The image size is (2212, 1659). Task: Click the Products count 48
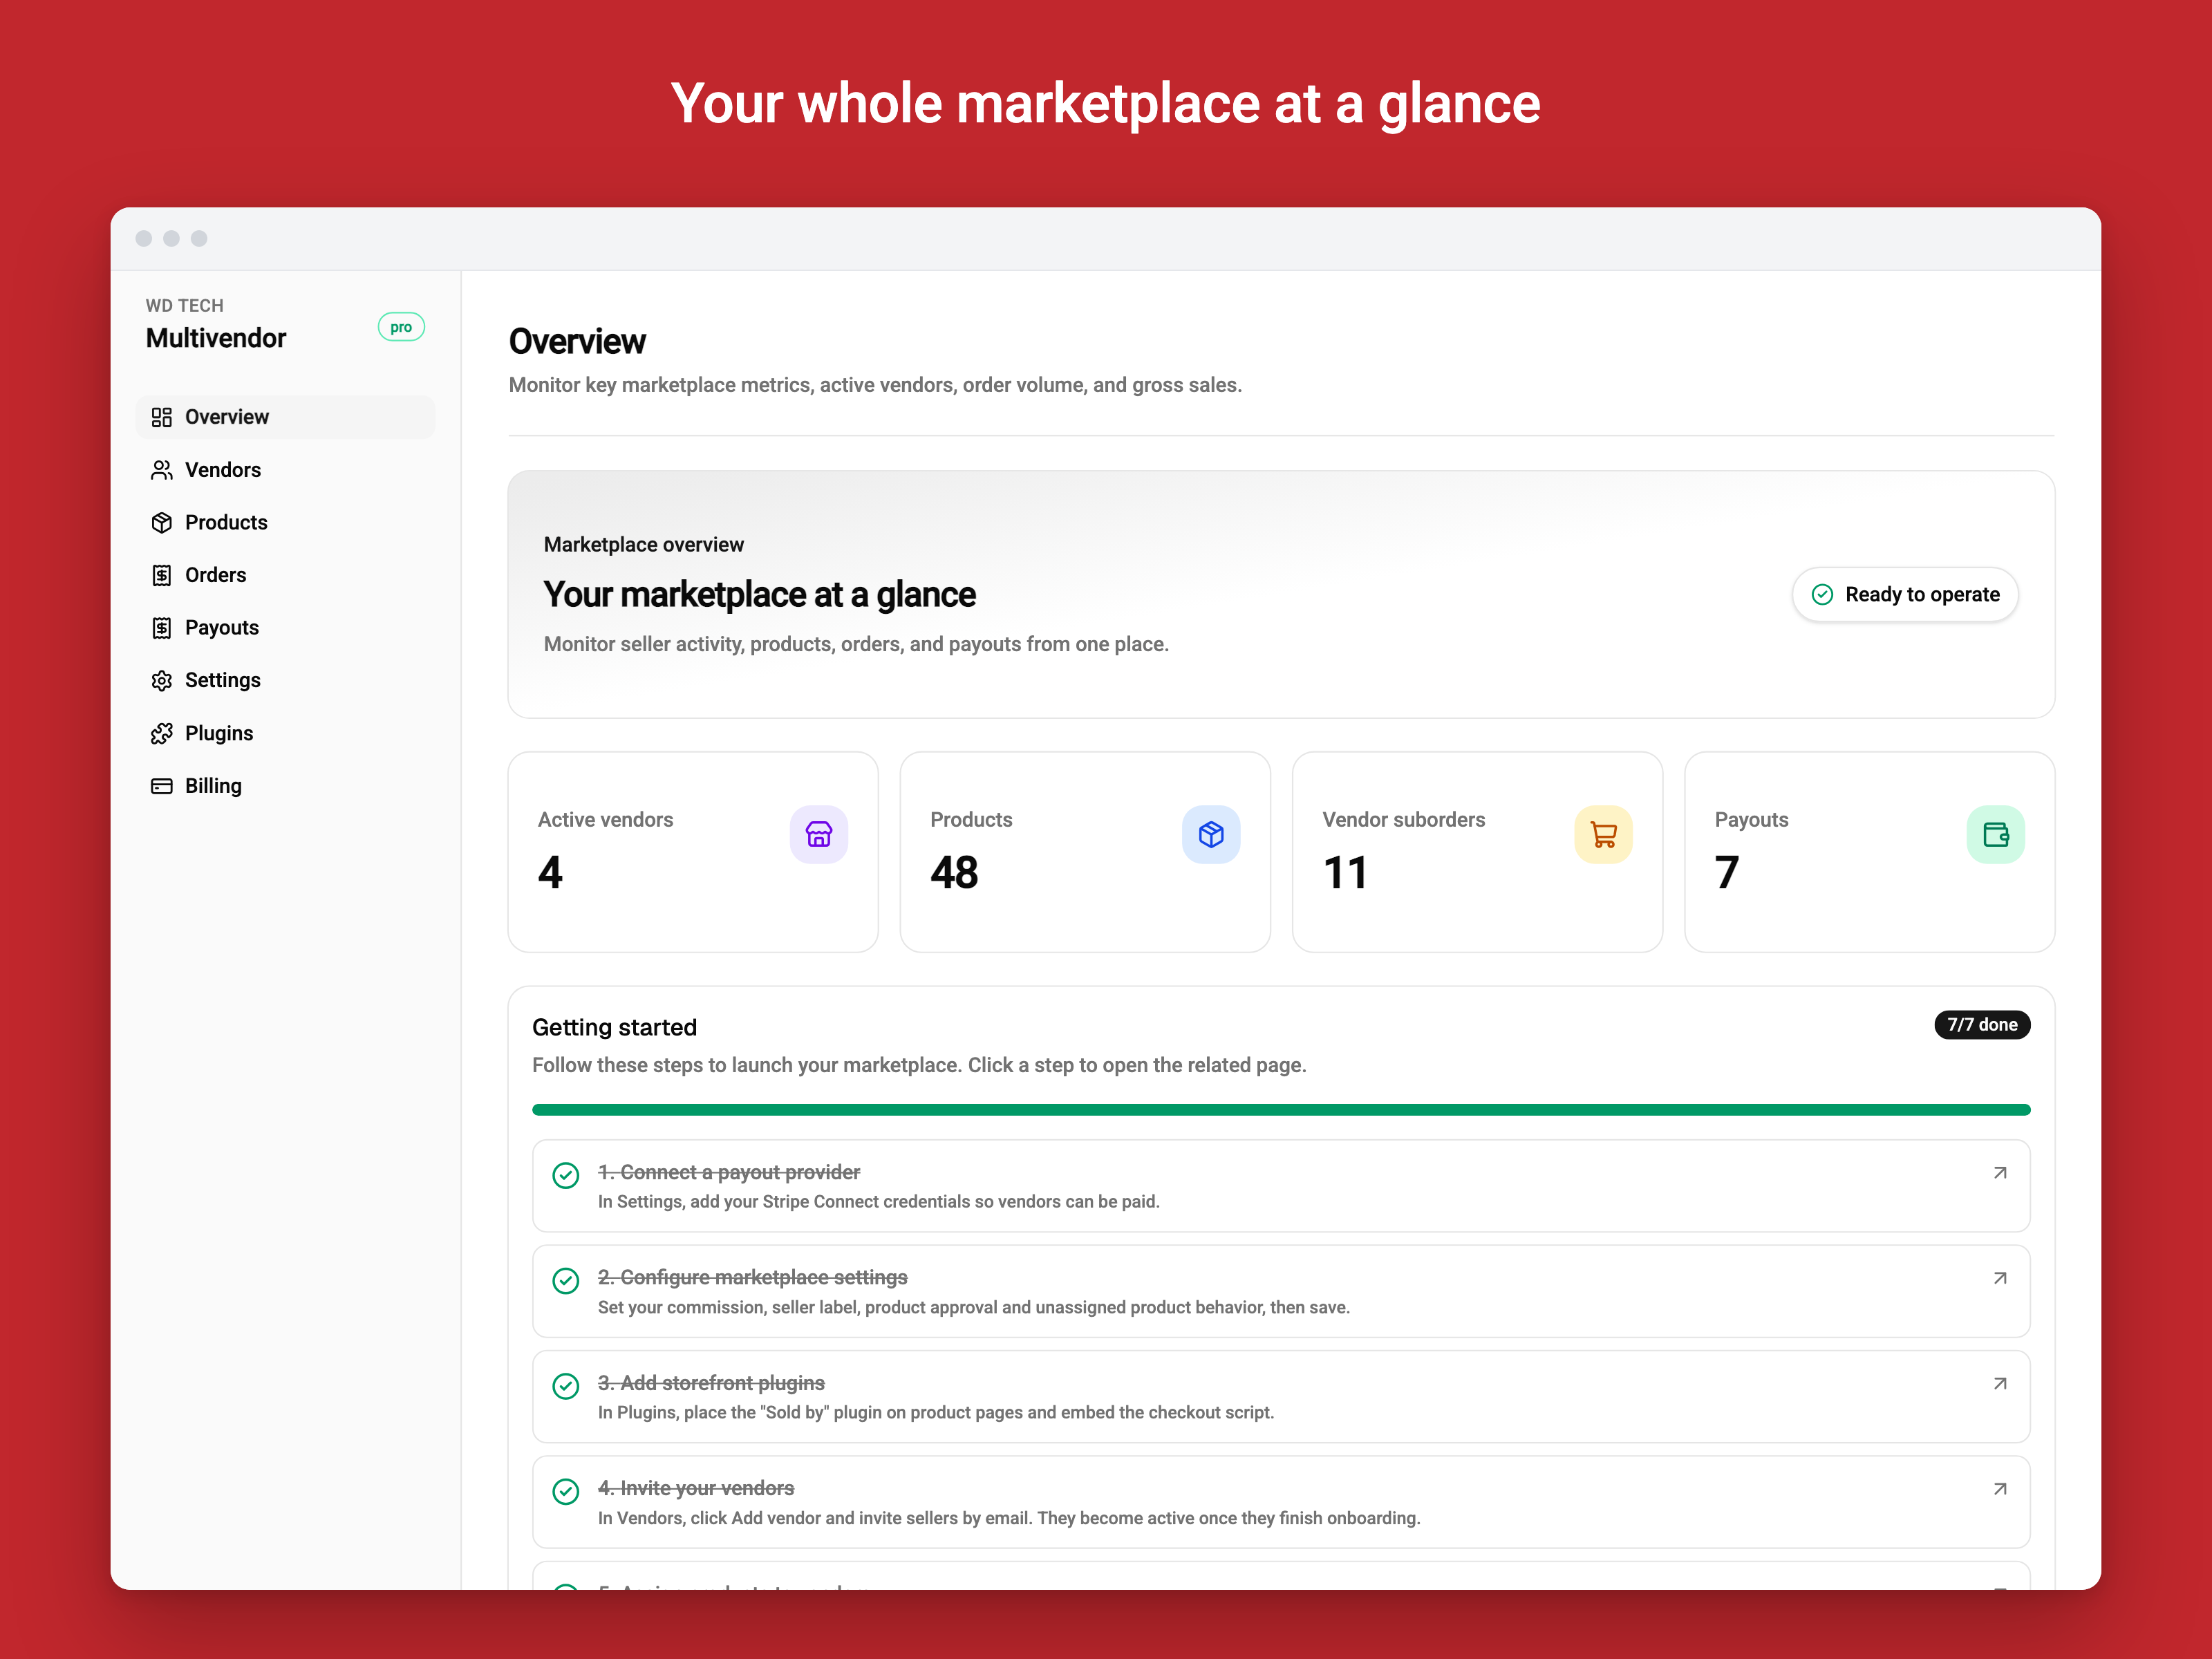tap(954, 872)
